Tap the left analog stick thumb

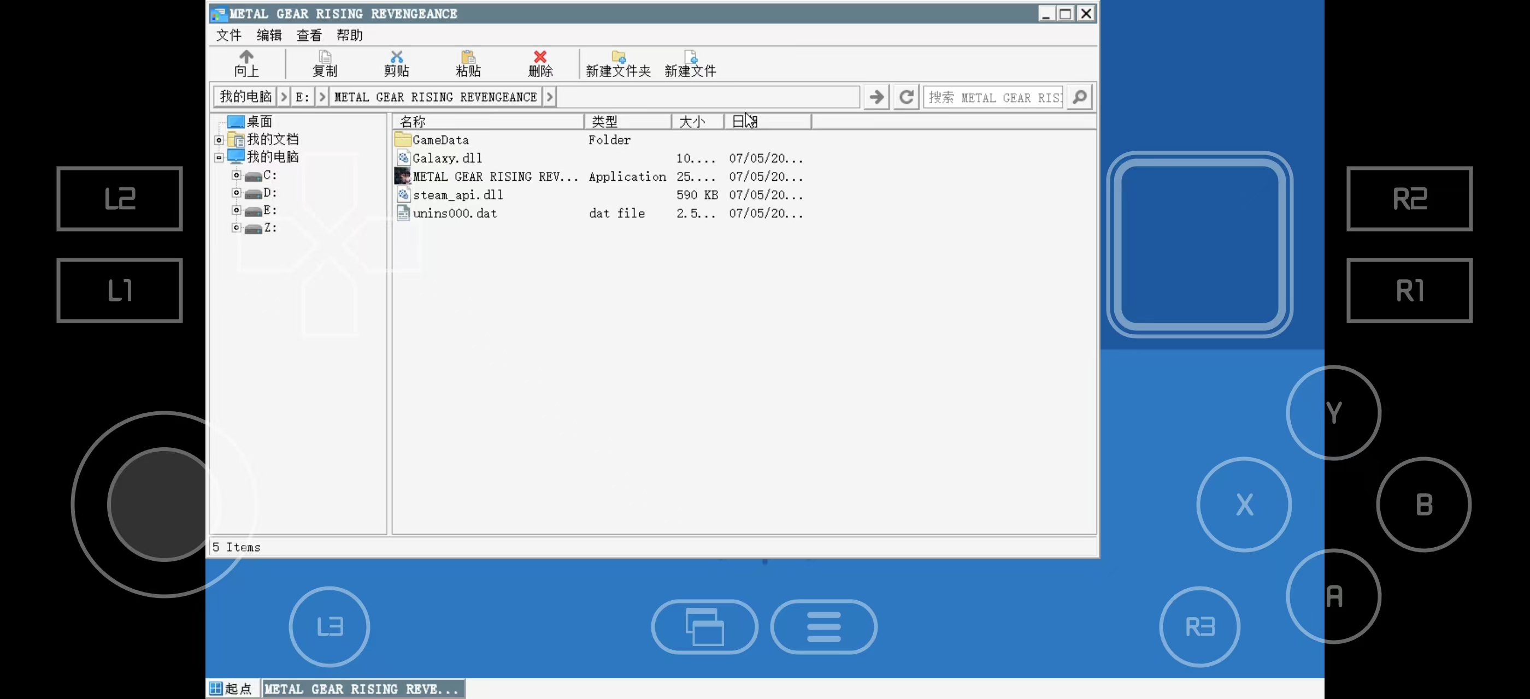pos(164,505)
